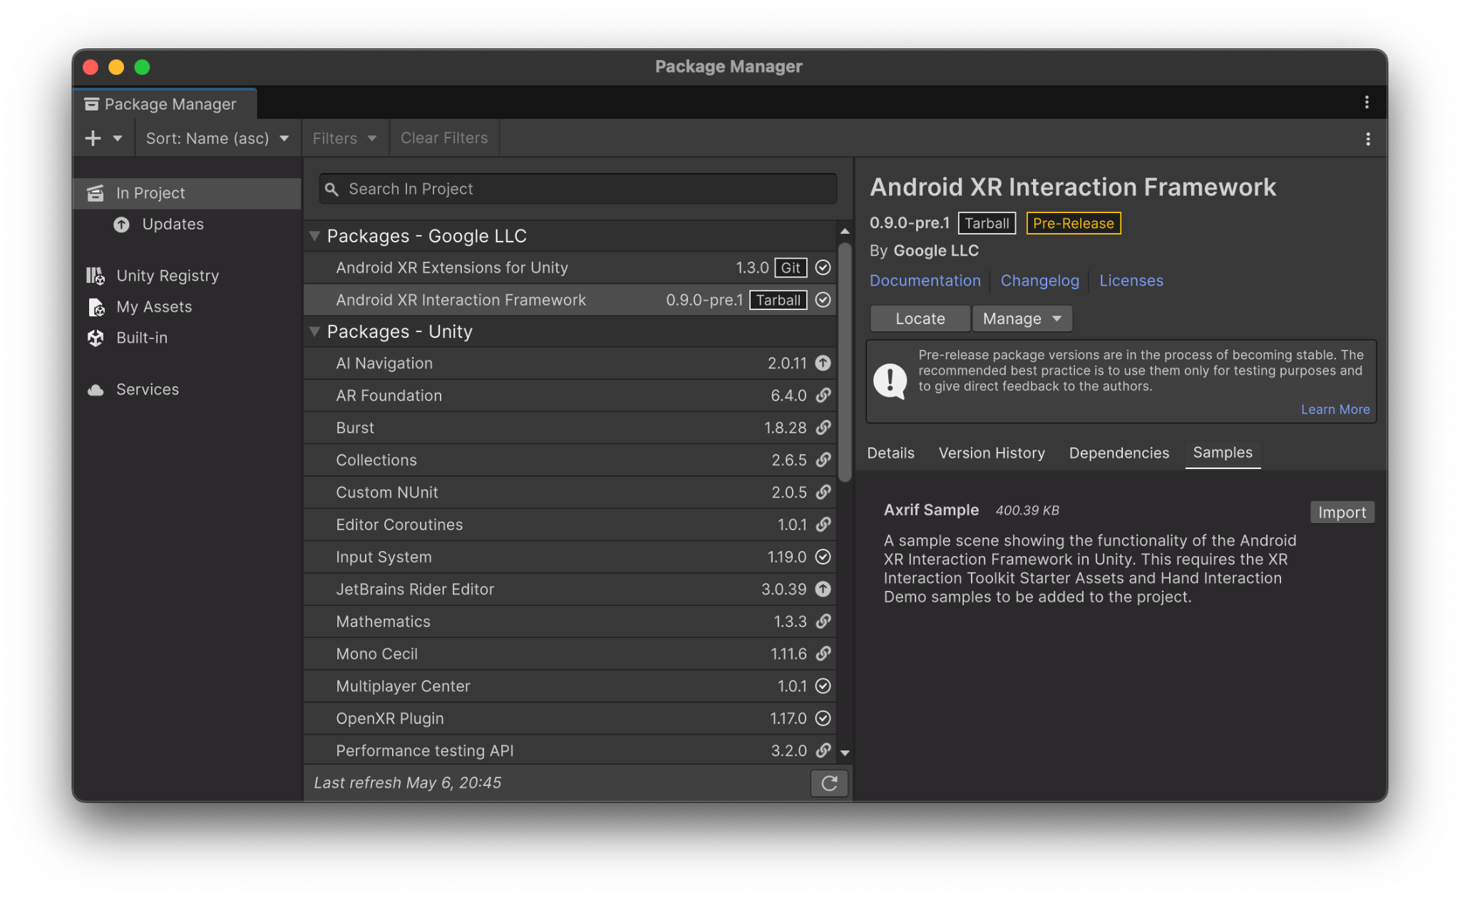Open the add package dropdown arrow
The image size is (1460, 898).
pyautogui.click(x=118, y=138)
